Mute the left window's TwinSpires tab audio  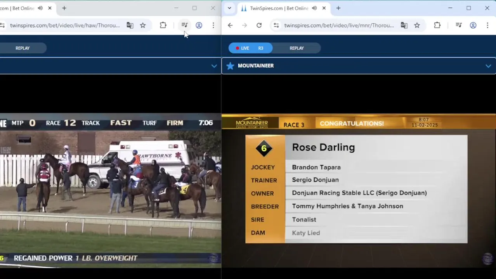coord(40,8)
